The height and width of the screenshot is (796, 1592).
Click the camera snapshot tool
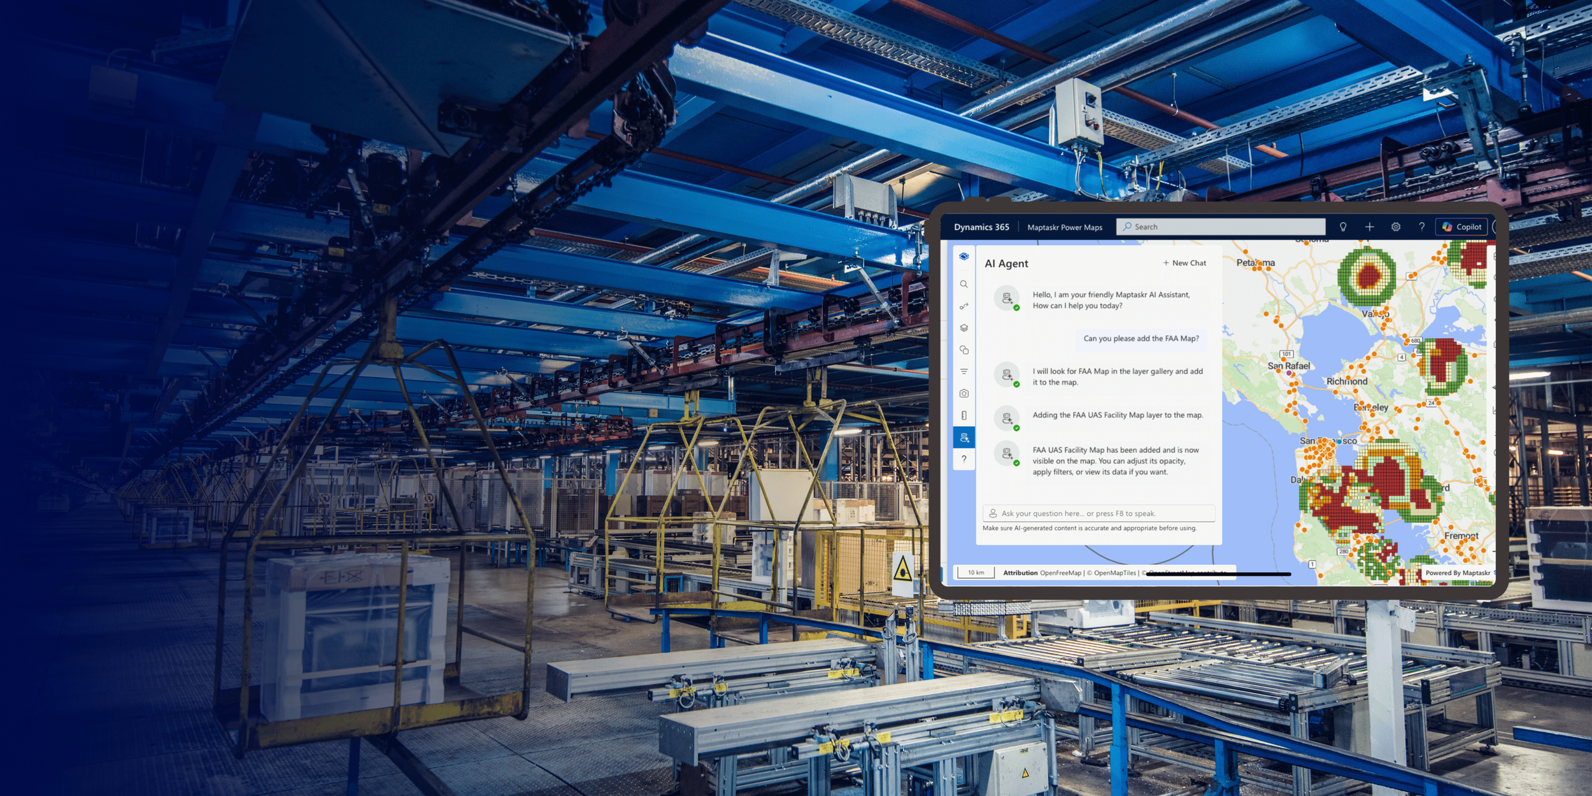pos(963,394)
